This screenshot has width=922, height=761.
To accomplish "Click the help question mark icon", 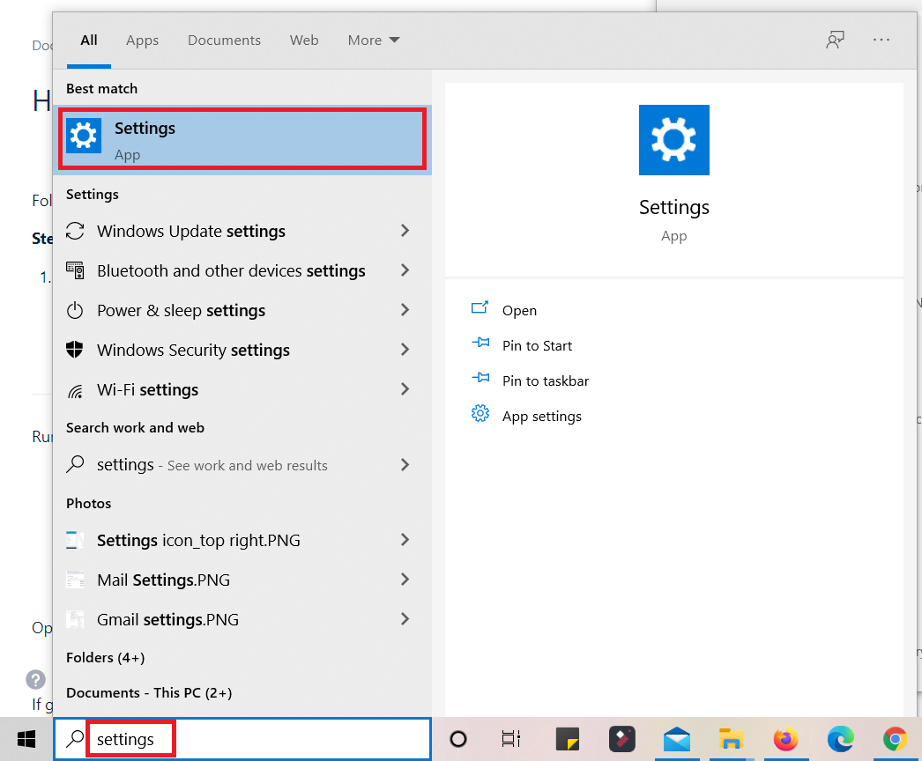I will 35,679.
